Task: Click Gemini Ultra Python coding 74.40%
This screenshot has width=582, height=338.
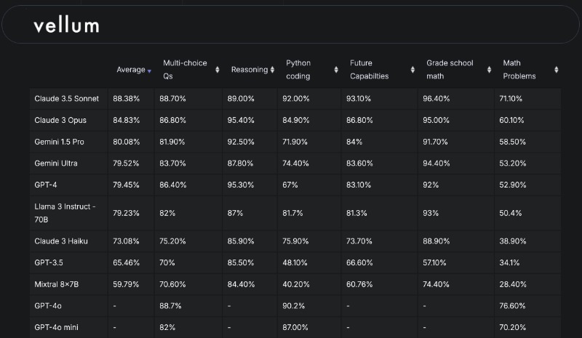Action: click(x=295, y=164)
